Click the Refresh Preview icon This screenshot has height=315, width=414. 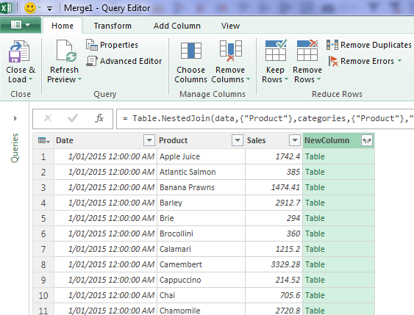coord(66,51)
